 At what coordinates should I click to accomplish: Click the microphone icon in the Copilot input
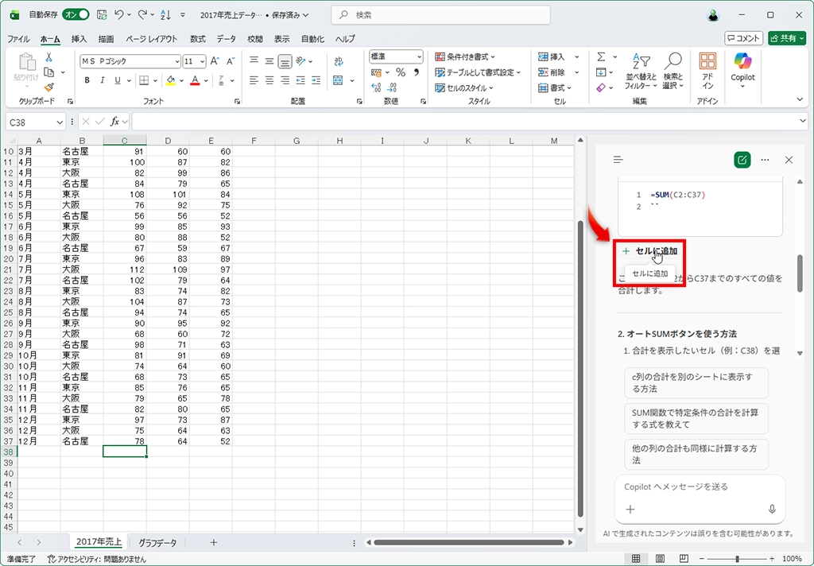coord(771,510)
